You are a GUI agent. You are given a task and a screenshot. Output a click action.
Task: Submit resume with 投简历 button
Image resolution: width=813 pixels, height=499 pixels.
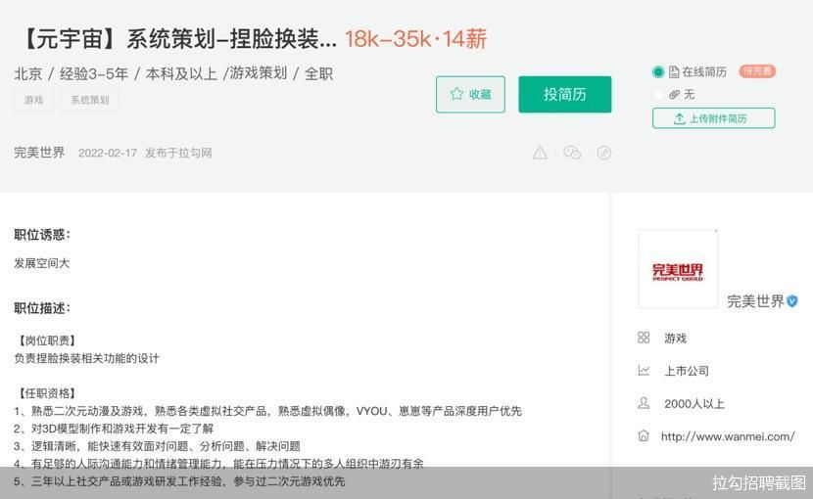(x=564, y=94)
